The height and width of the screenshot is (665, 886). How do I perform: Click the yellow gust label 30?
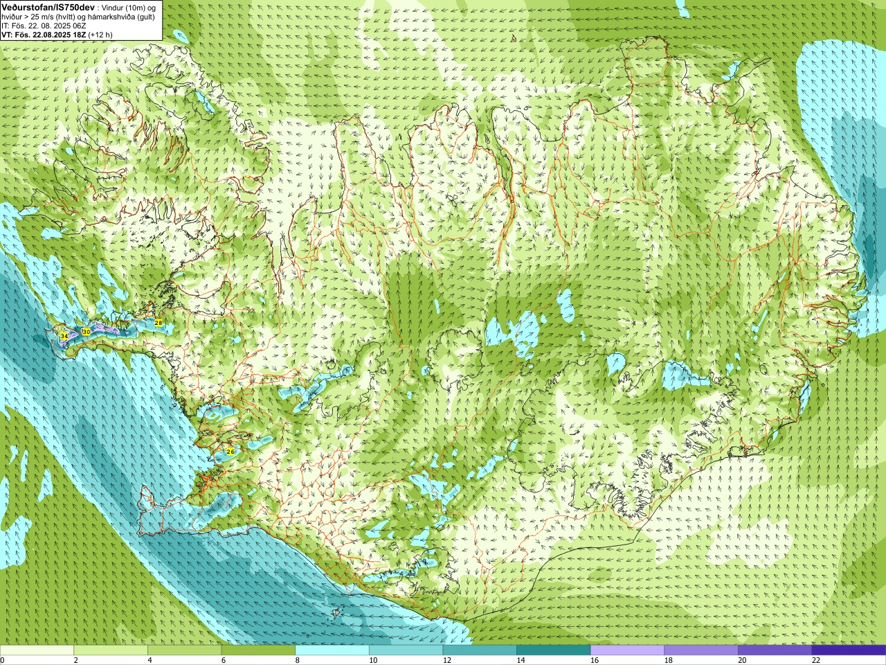(x=86, y=332)
